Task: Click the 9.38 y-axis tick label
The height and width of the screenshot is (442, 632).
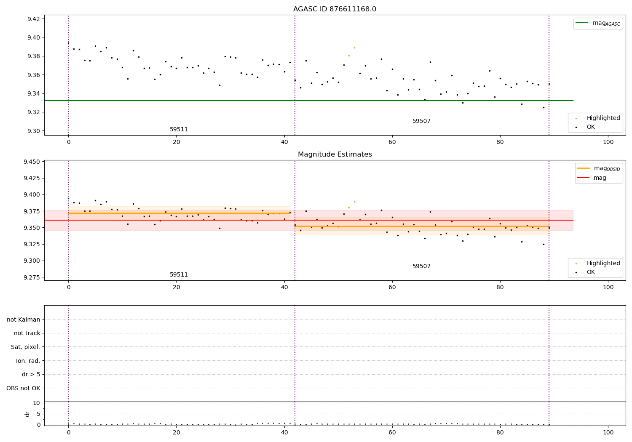Action: (33, 56)
